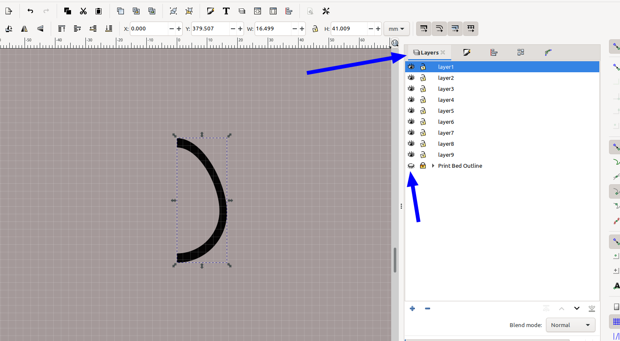The height and width of the screenshot is (341, 620).
Task: Click the X coordinate input field
Action: (149, 29)
